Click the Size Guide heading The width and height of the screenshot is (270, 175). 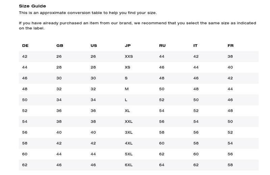[32, 6]
